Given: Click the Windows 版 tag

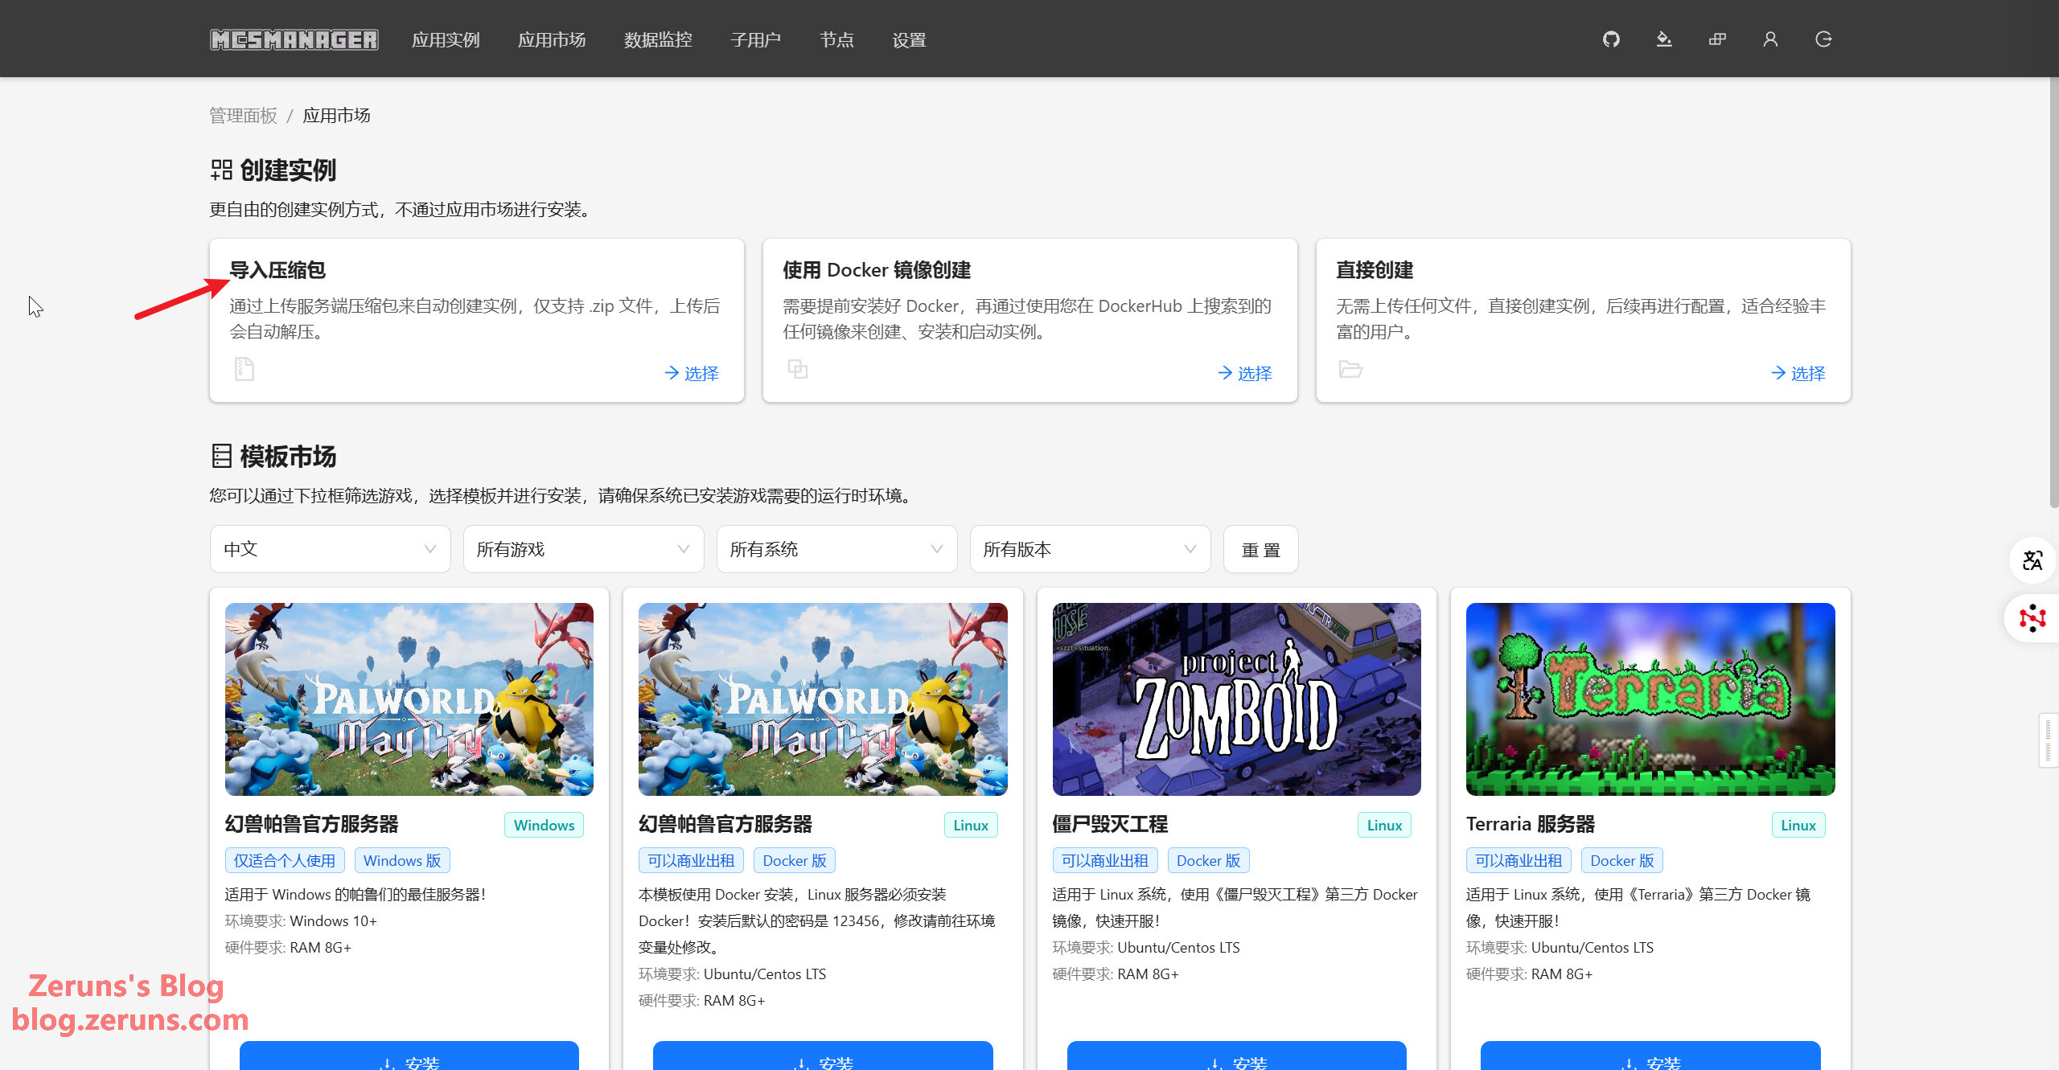Looking at the screenshot, I should [402, 860].
